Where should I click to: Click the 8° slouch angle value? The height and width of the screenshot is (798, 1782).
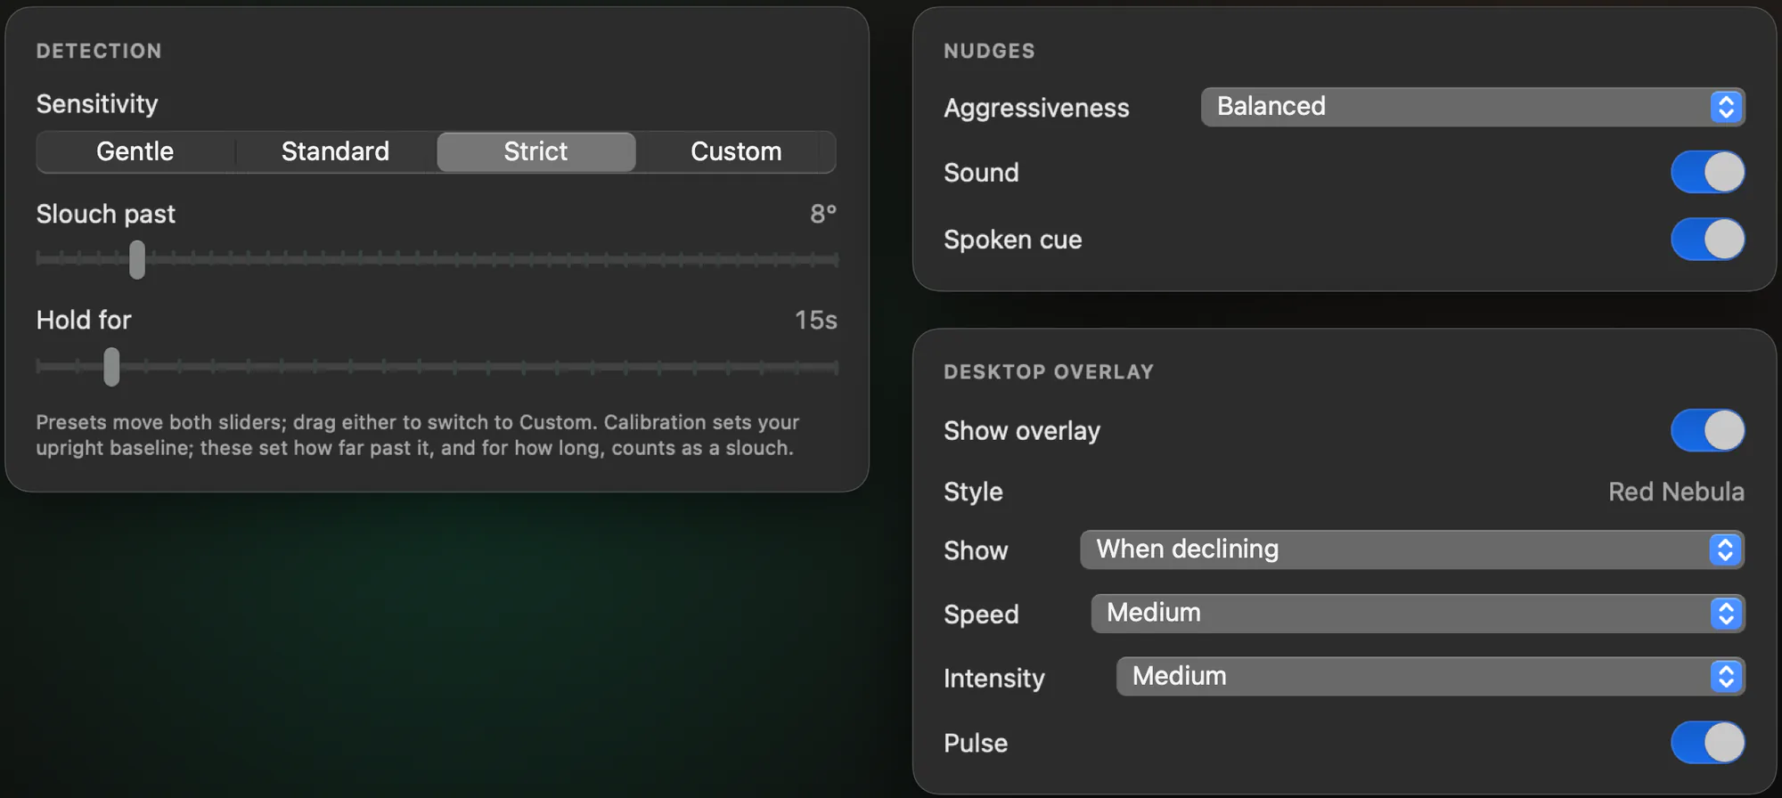[823, 214]
